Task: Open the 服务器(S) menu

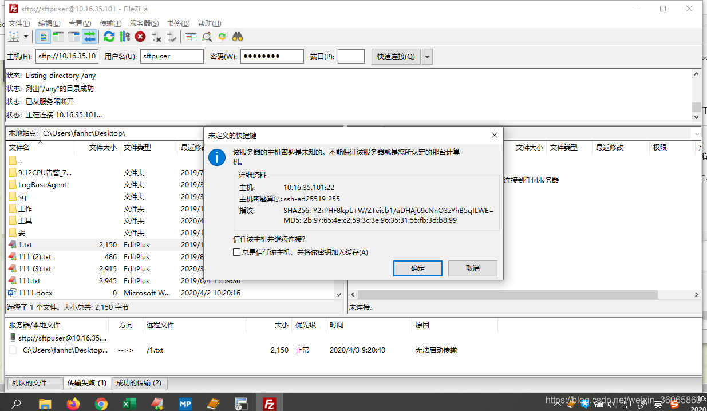Action: click(x=144, y=23)
